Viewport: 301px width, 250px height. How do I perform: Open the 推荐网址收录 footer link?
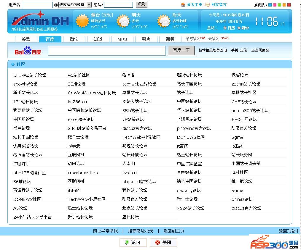(141, 231)
